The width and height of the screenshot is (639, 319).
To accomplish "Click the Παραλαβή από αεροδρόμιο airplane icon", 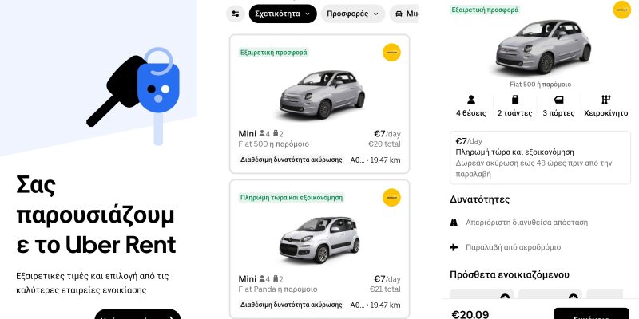I will coord(454,247).
